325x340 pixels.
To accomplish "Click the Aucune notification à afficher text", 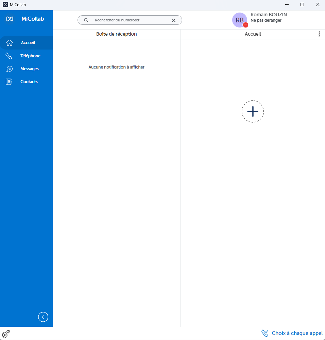I will click(x=117, y=67).
